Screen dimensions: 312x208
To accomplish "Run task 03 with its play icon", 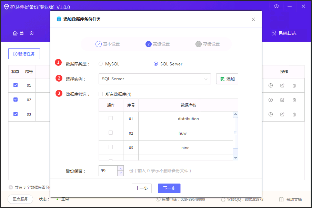I will [x=271, y=114].
